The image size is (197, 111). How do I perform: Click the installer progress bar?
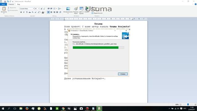click(x=98, y=47)
